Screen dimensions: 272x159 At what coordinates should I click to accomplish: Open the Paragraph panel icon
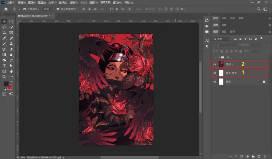207,46
